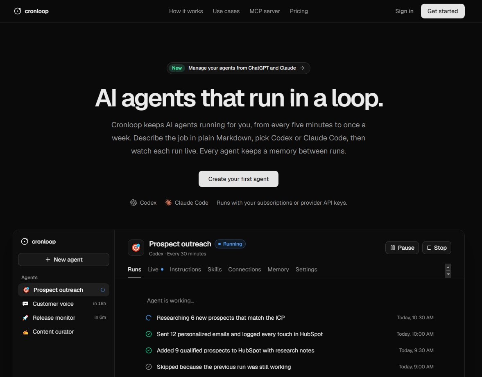Create a New agent from the sidebar
482x377 pixels.
63,260
